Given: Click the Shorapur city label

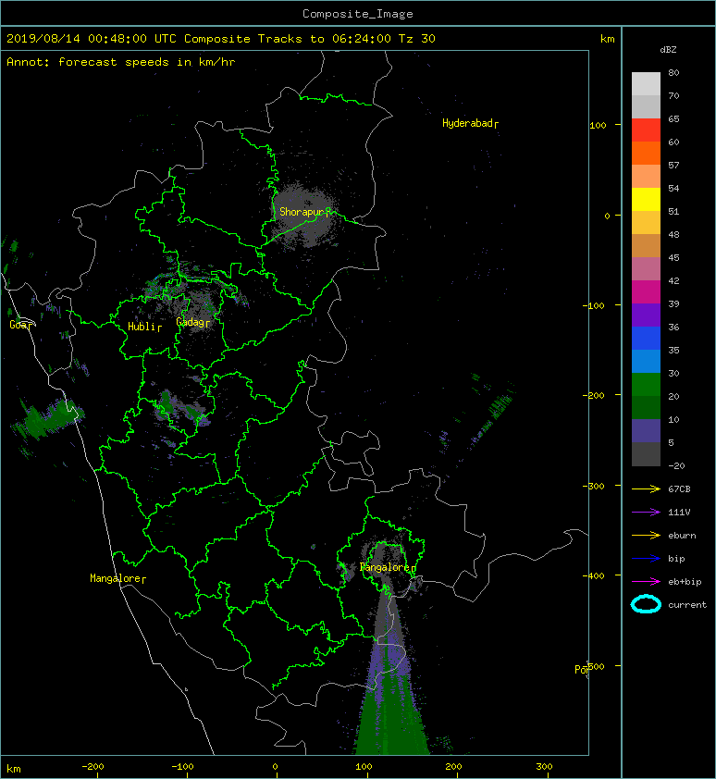Looking at the screenshot, I should click(x=304, y=212).
